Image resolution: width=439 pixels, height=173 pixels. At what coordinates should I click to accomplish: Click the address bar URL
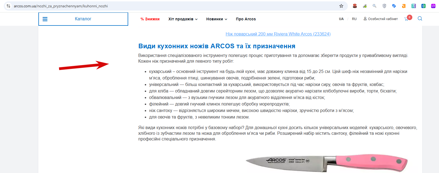coord(61,6)
